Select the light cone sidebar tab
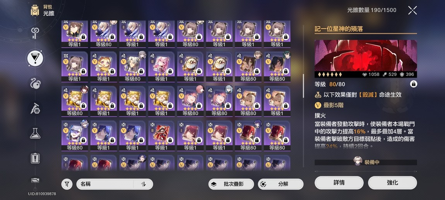Screen dimensions: 445x200 (x=35, y=58)
